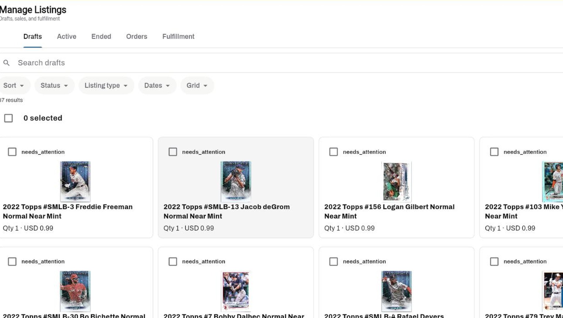563x318 pixels.
Task: Expand the Status filter dropdown
Action: click(x=54, y=86)
